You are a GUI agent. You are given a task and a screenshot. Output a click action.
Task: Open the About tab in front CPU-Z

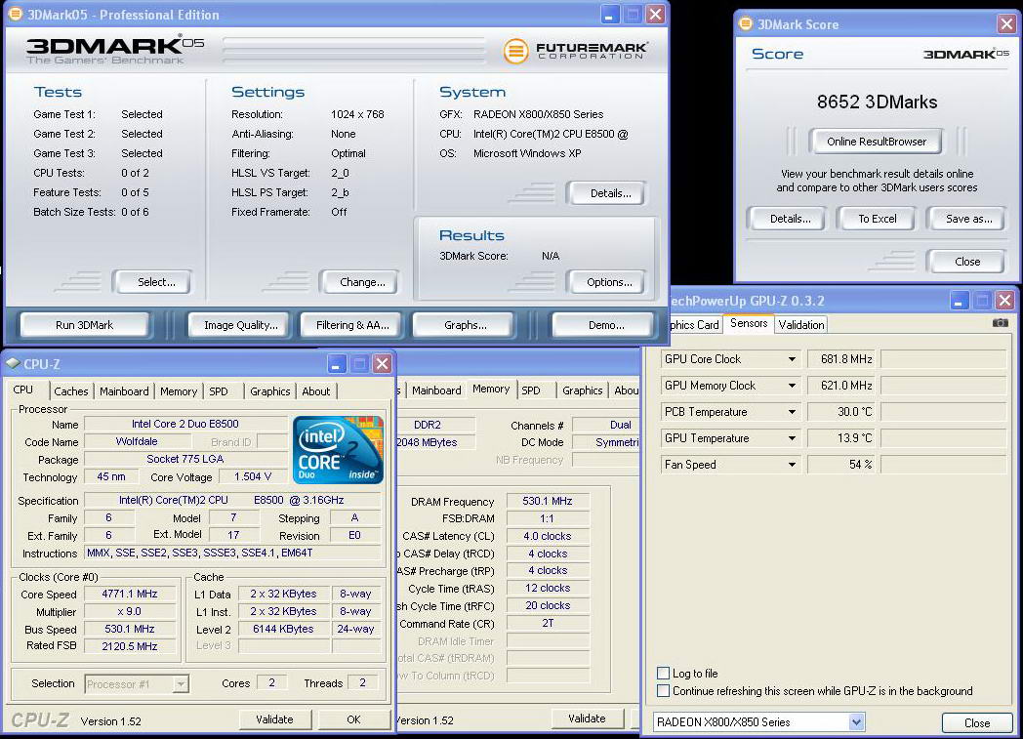tap(315, 391)
